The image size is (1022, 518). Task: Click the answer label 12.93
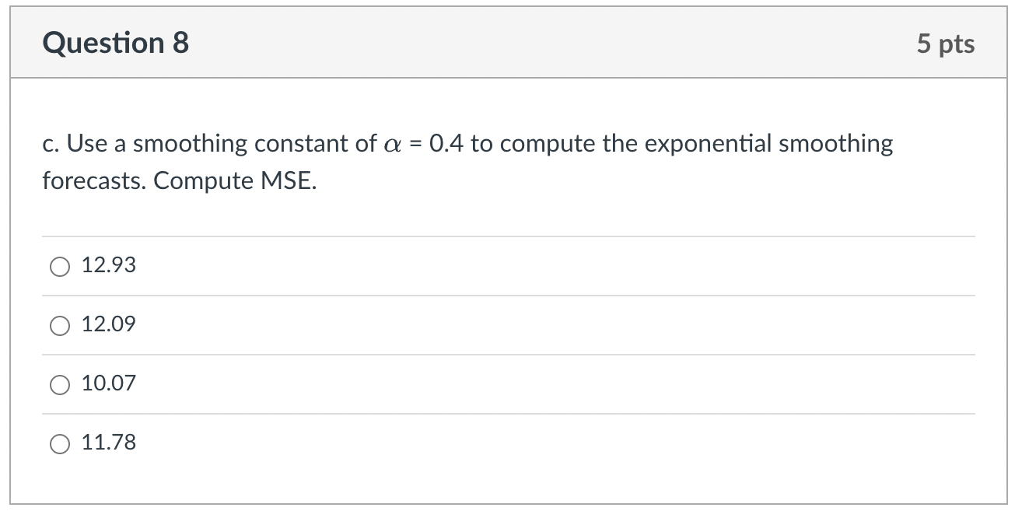(108, 265)
